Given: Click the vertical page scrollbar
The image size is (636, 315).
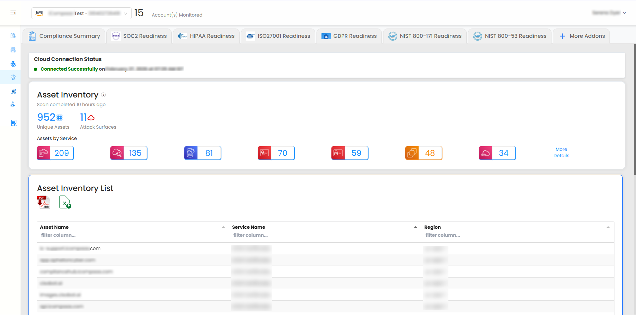Looking at the screenshot, I should [x=634, y=109].
